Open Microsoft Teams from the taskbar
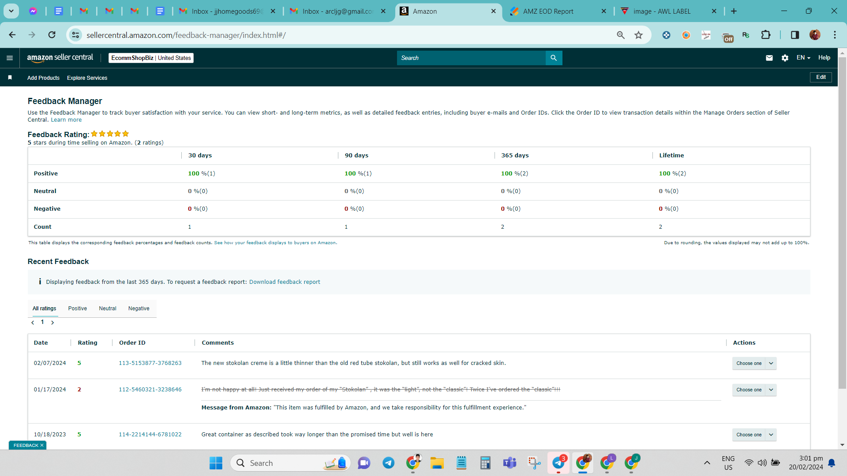Screen dimensions: 847x476 (x=510, y=463)
